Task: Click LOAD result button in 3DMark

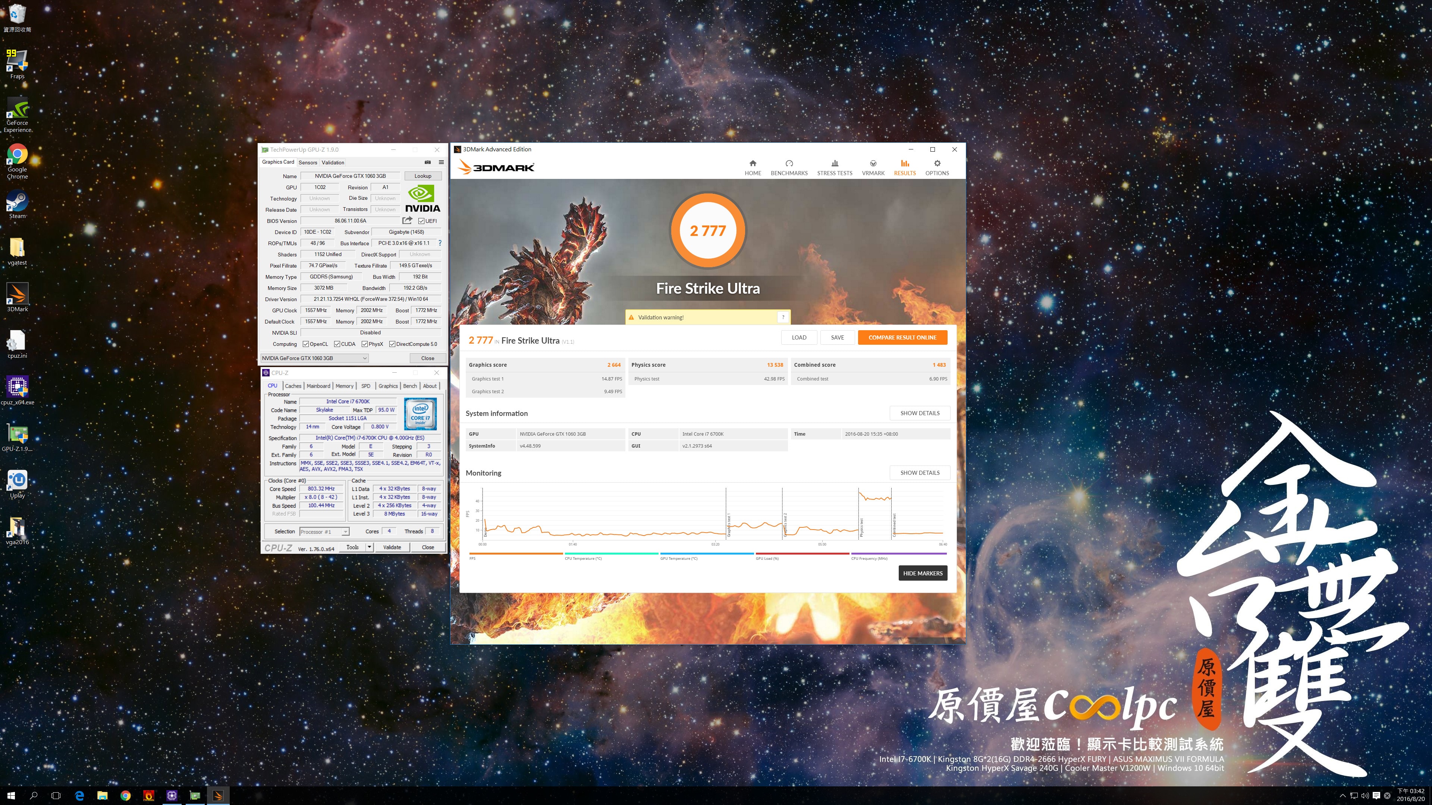Action: [799, 337]
